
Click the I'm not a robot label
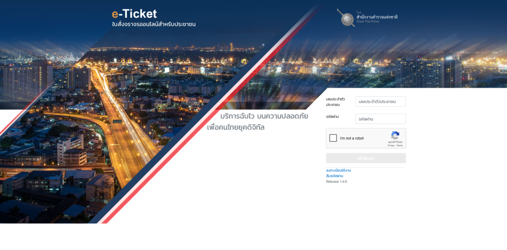[352, 138]
